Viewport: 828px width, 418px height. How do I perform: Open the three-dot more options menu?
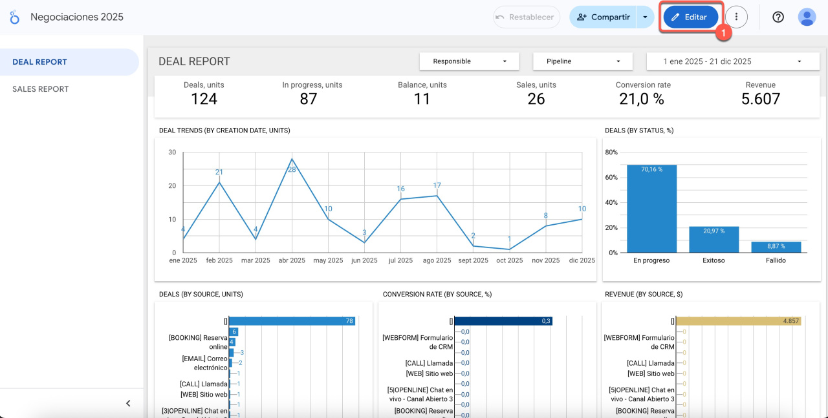pos(736,17)
